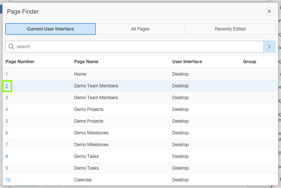This screenshot has height=188, width=281.
Task: Sort by Page Number column header
Action: (x=20, y=62)
